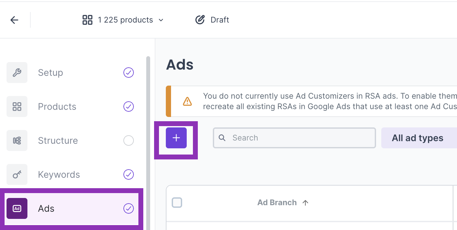This screenshot has height=230, width=457.
Task: Click the purple Ad icon in sidebar
Action: 17,208
